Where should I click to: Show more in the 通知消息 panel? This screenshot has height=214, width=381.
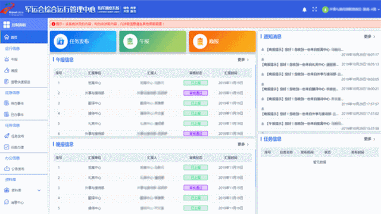370,37
